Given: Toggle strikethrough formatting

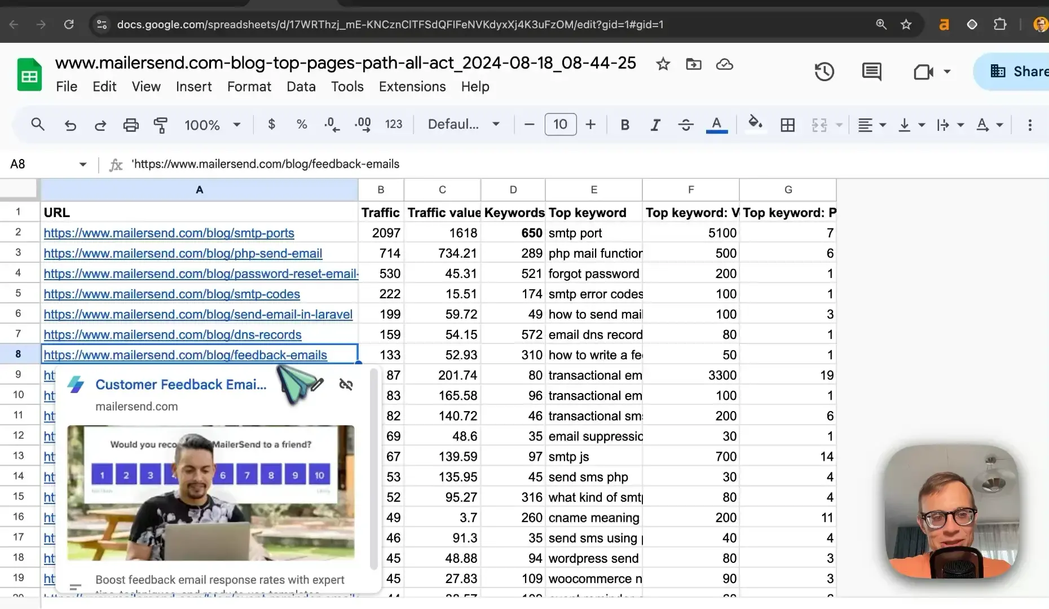Looking at the screenshot, I should [x=686, y=125].
